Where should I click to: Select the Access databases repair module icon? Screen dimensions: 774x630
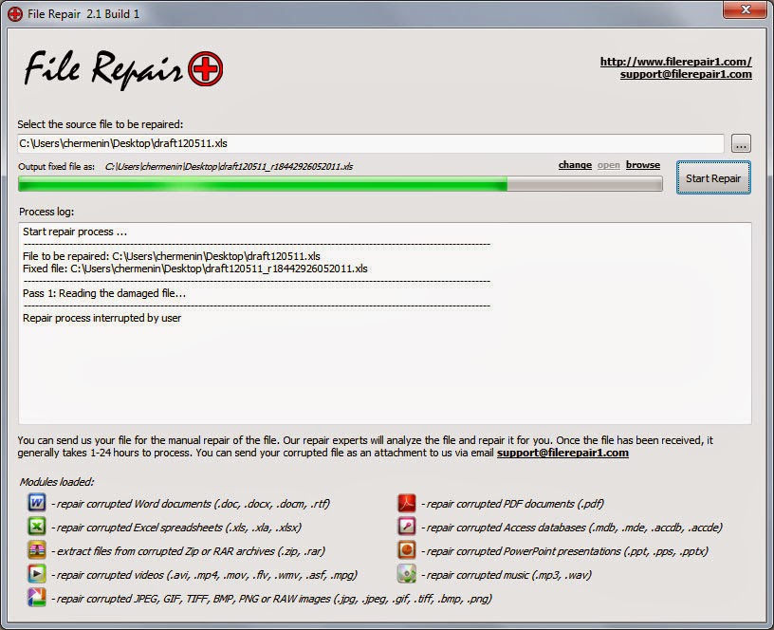(406, 527)
